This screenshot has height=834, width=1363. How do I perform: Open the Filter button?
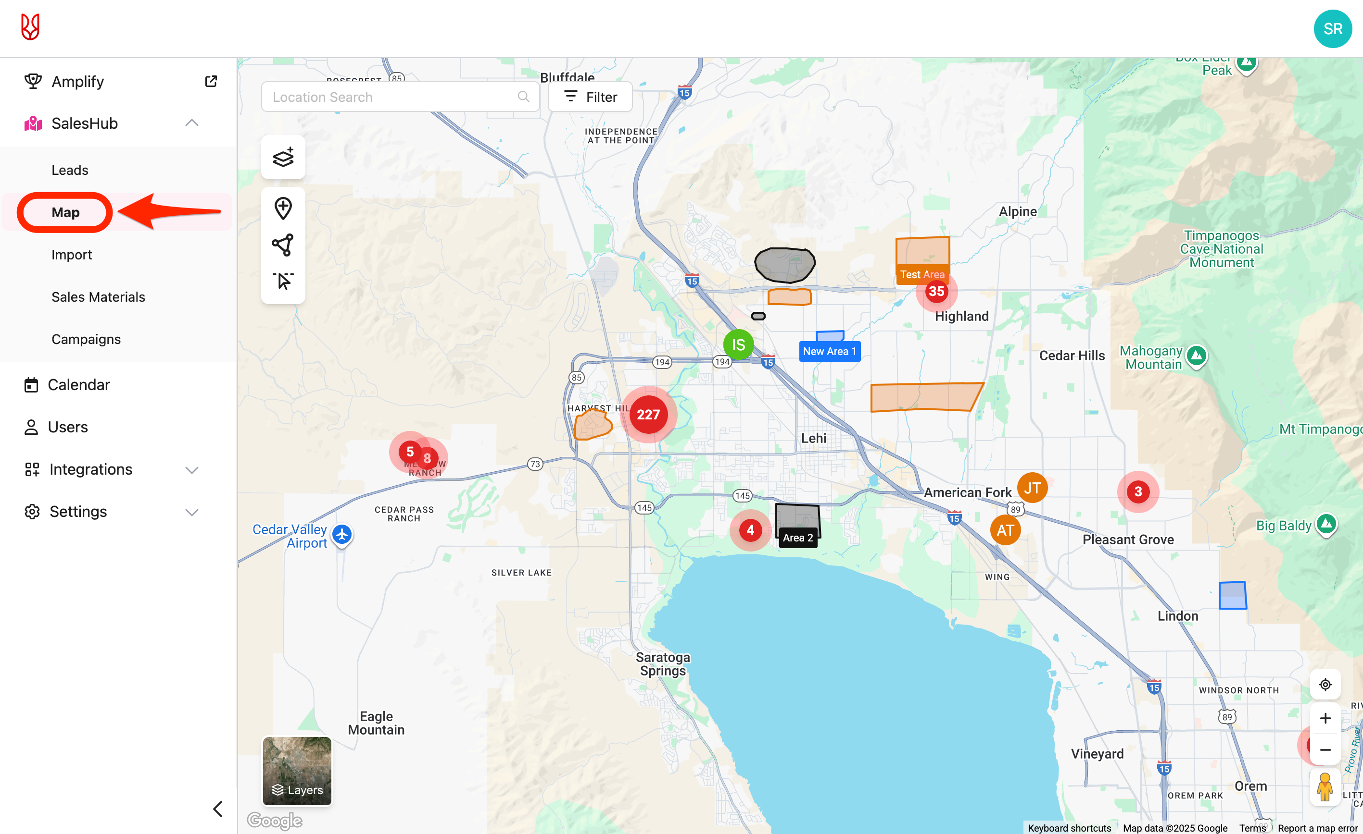click(590, 97)
